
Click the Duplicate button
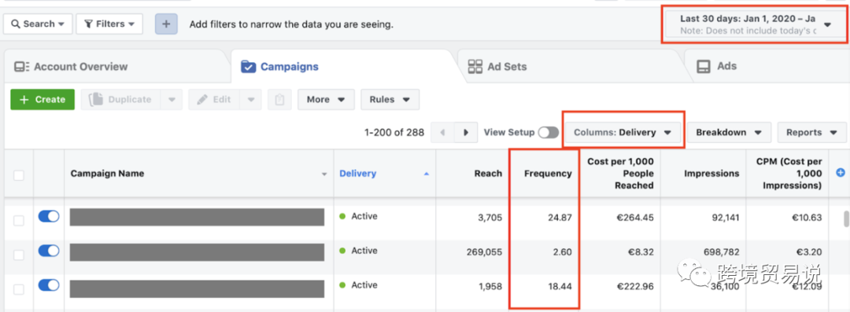pyautogui.click(x=120, y=100)
